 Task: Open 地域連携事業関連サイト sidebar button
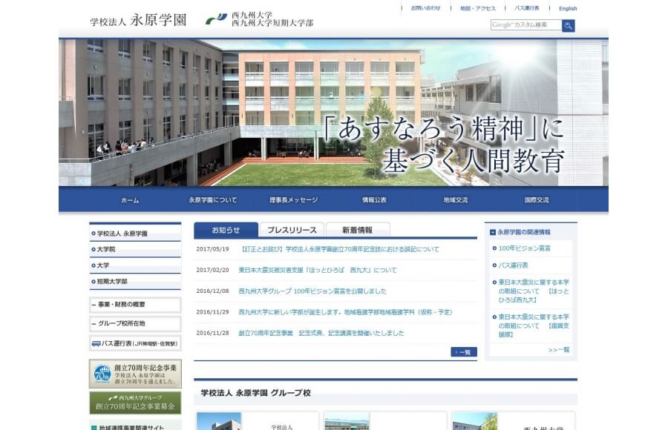click(135, 426)
